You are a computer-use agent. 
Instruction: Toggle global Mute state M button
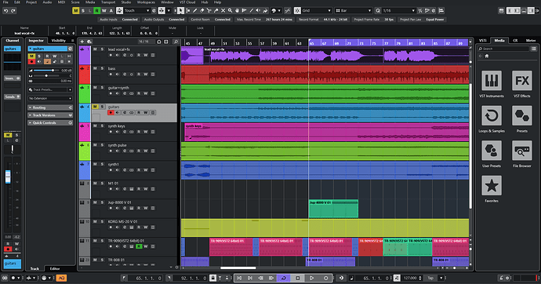tap(75, 11)
